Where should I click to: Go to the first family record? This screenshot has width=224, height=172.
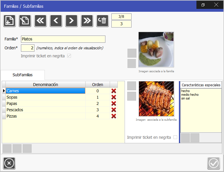coord(40,21)
